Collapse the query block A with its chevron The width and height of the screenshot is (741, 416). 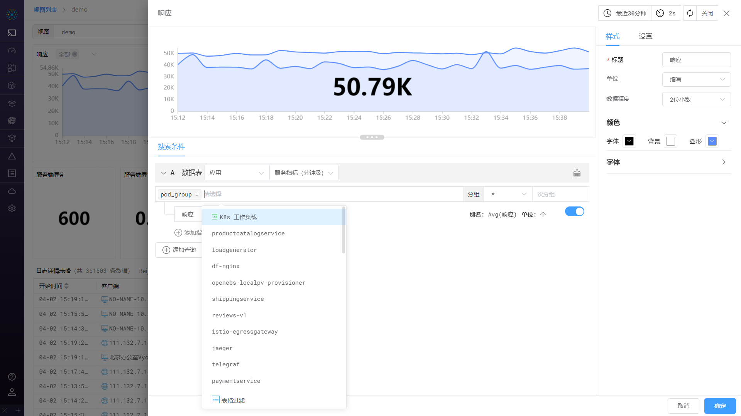coord(163,173)
